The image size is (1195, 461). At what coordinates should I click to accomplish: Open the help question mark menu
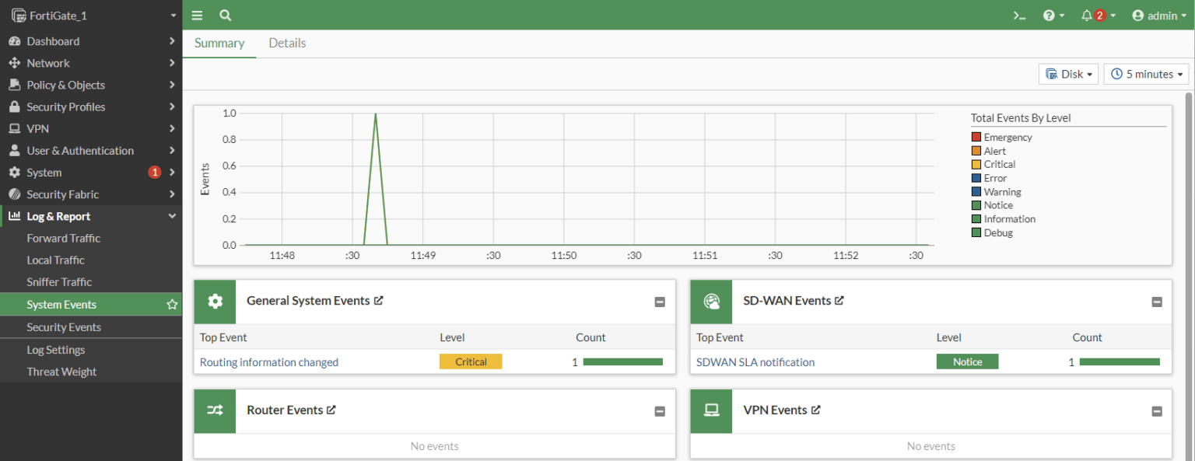tap(1050, 15)
